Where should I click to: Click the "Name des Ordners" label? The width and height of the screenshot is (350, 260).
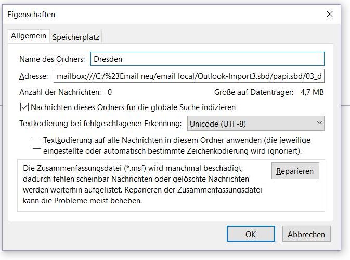pyautogui.click(x=52, y=59)
